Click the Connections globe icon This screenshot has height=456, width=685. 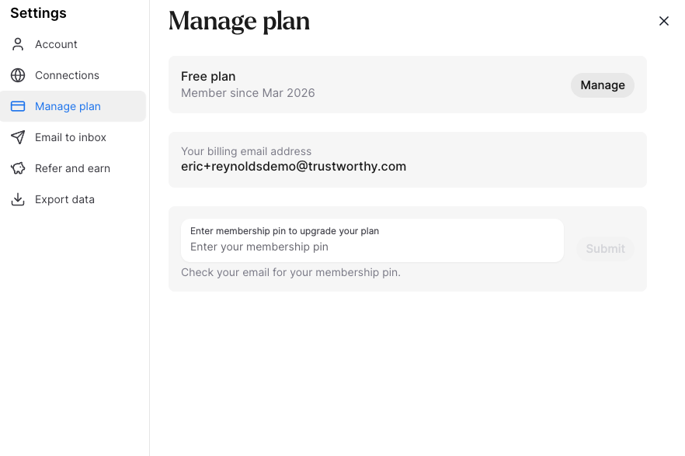pyautogui.click(x=18, y=75)
